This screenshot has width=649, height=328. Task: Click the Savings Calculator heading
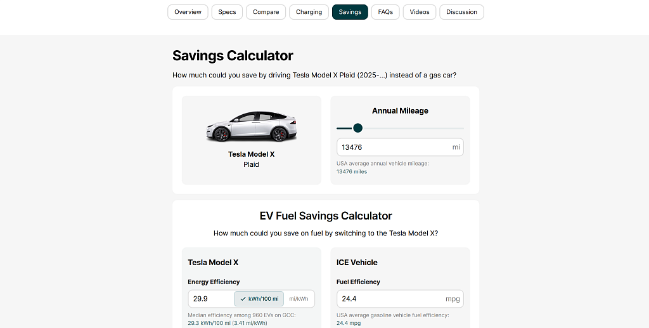(x=233, y=55)
